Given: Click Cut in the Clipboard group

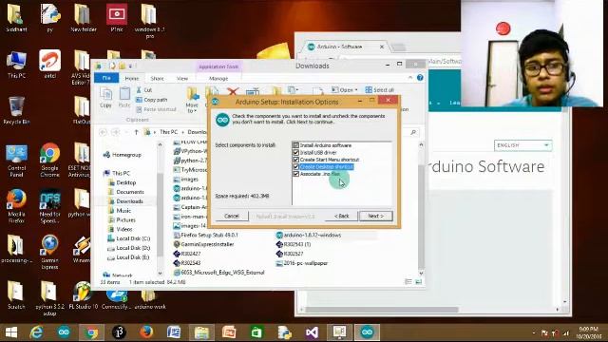Looking at the screenshot, I should coord(143,90).
